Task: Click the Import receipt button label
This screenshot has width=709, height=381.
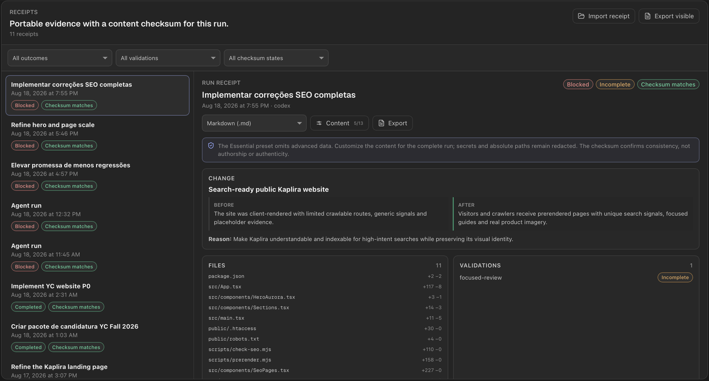Action: coord(609,16)
